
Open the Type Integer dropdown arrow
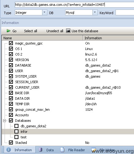45,12
